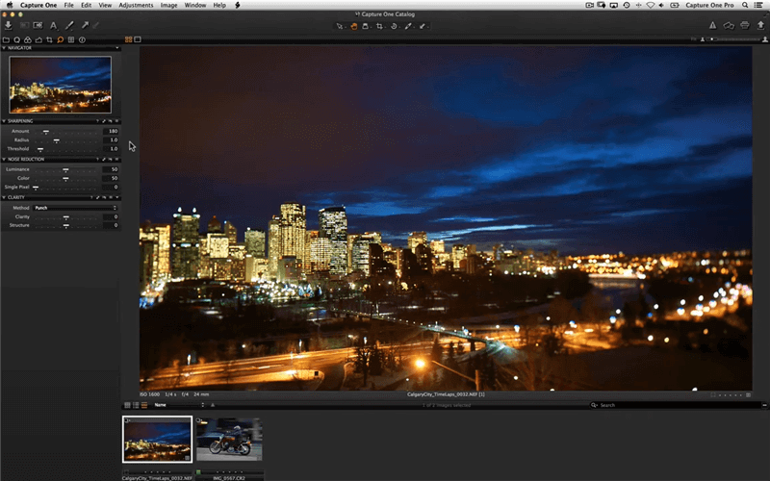The width and height of the screenshot is (770, 481).
Task: Switch to single image viewer mode icon
Action: tap(138, 39)
